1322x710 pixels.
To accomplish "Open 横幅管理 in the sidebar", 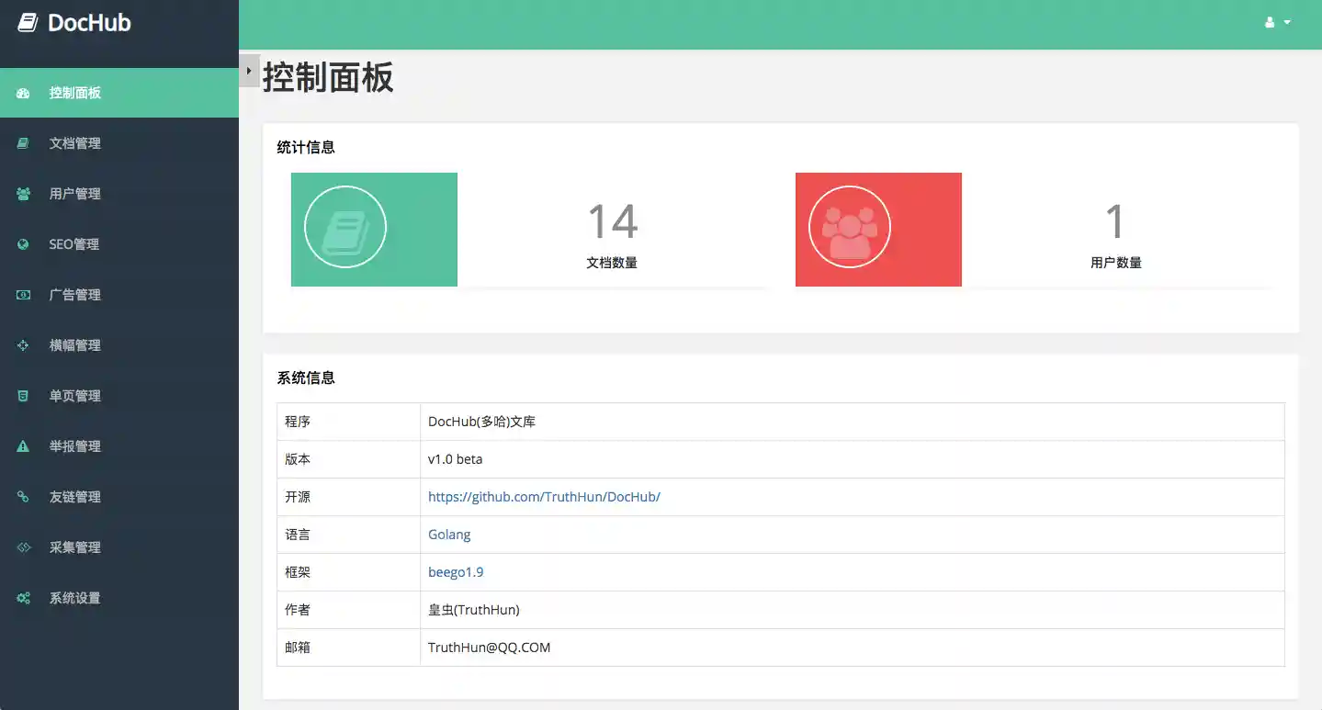I will [x=74, y=345].
